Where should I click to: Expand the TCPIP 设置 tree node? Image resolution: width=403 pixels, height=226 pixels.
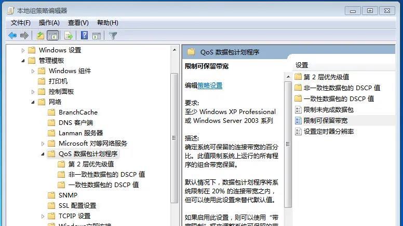click(x=43, y=216)
